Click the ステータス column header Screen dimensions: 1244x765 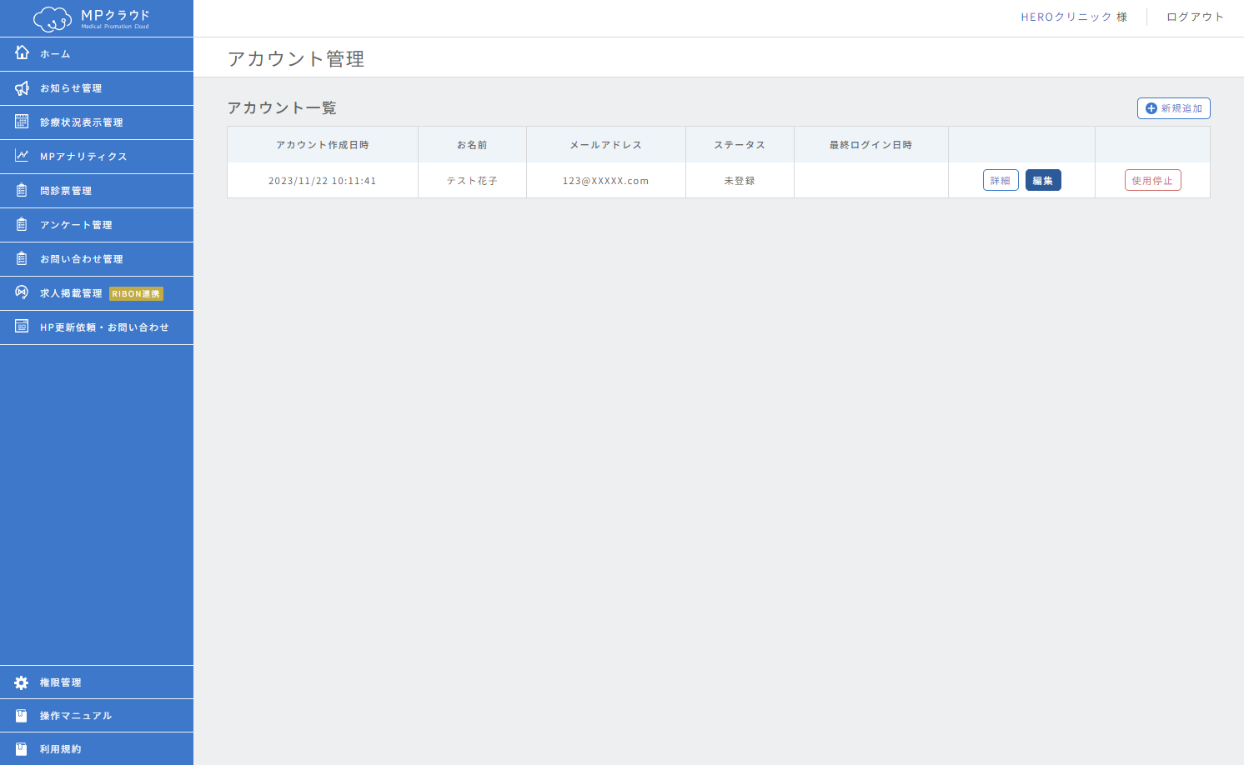pyautogui.click(x=740, y=145)
